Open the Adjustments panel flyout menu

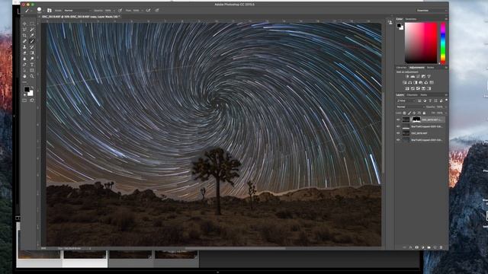[x=446, y=68]
